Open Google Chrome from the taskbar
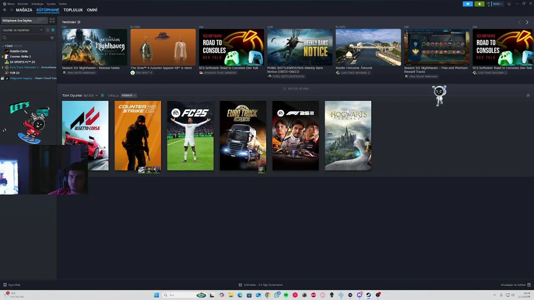Image resolution: width=534 pixels, height=300 pixels. click(267, 295)
